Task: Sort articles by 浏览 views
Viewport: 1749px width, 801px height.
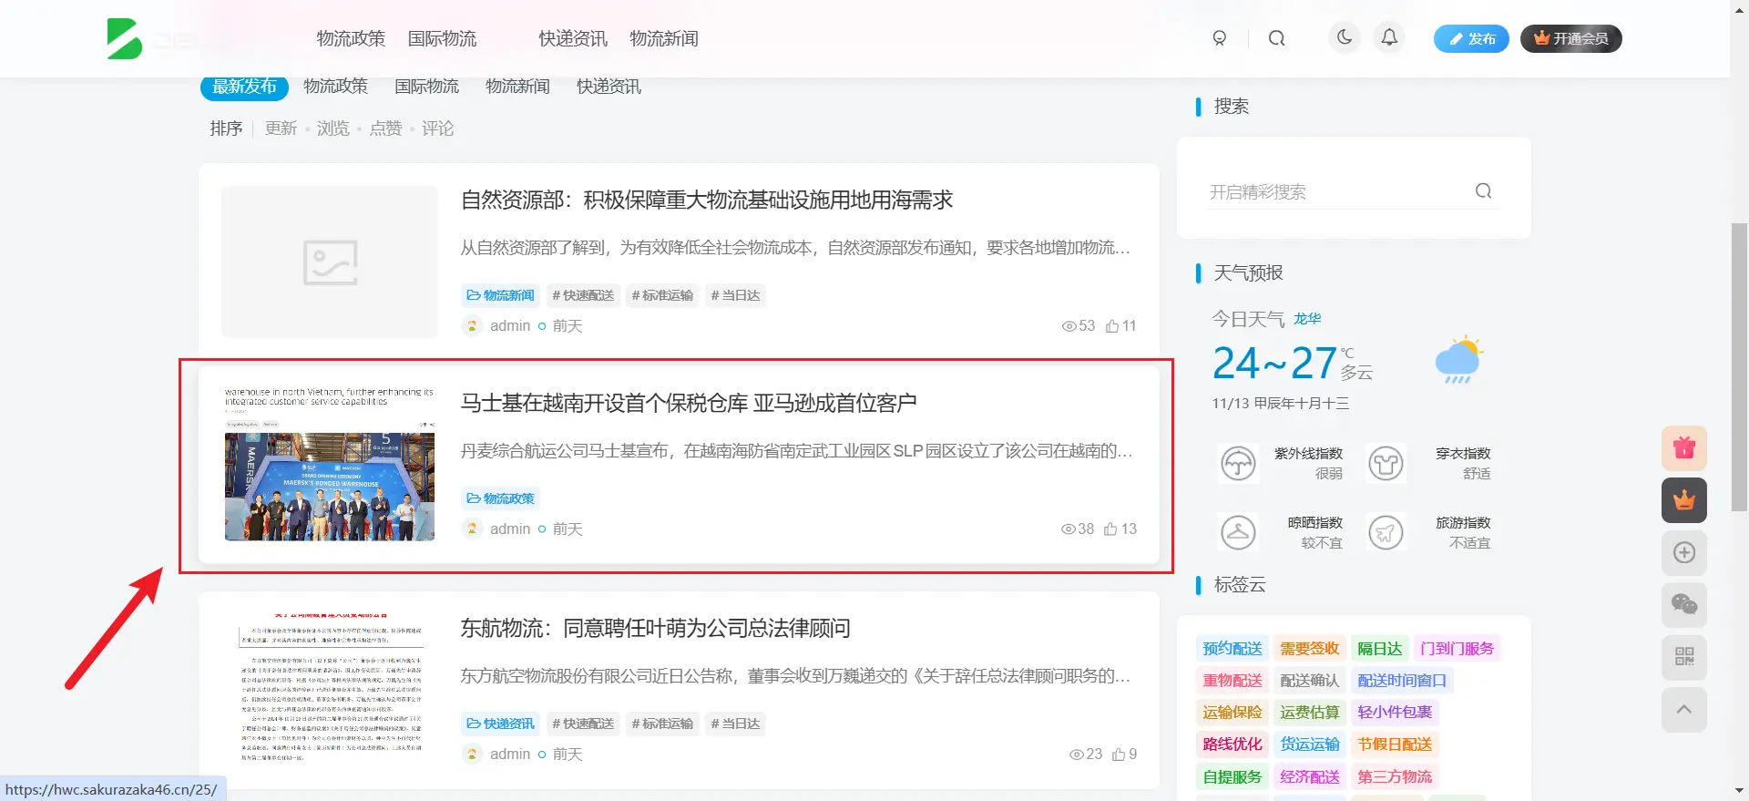Action: click(x=332, y=128)
